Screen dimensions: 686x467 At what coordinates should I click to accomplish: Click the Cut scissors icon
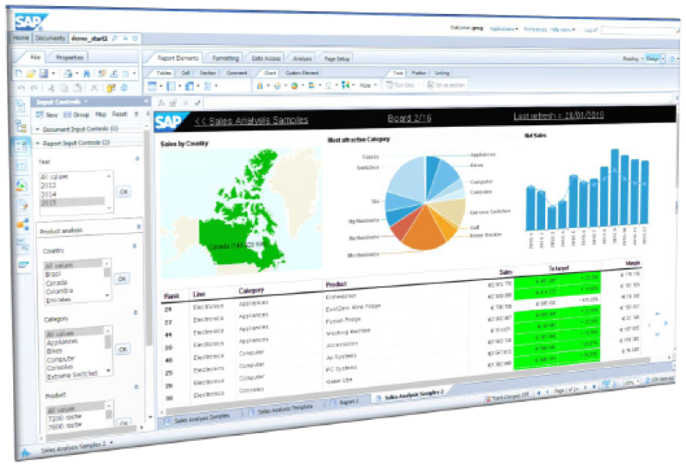(51, 88)
